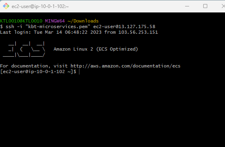Click the cursor at the shell prompt
Screen dimensions: 225x147
(x=79, y=71)
